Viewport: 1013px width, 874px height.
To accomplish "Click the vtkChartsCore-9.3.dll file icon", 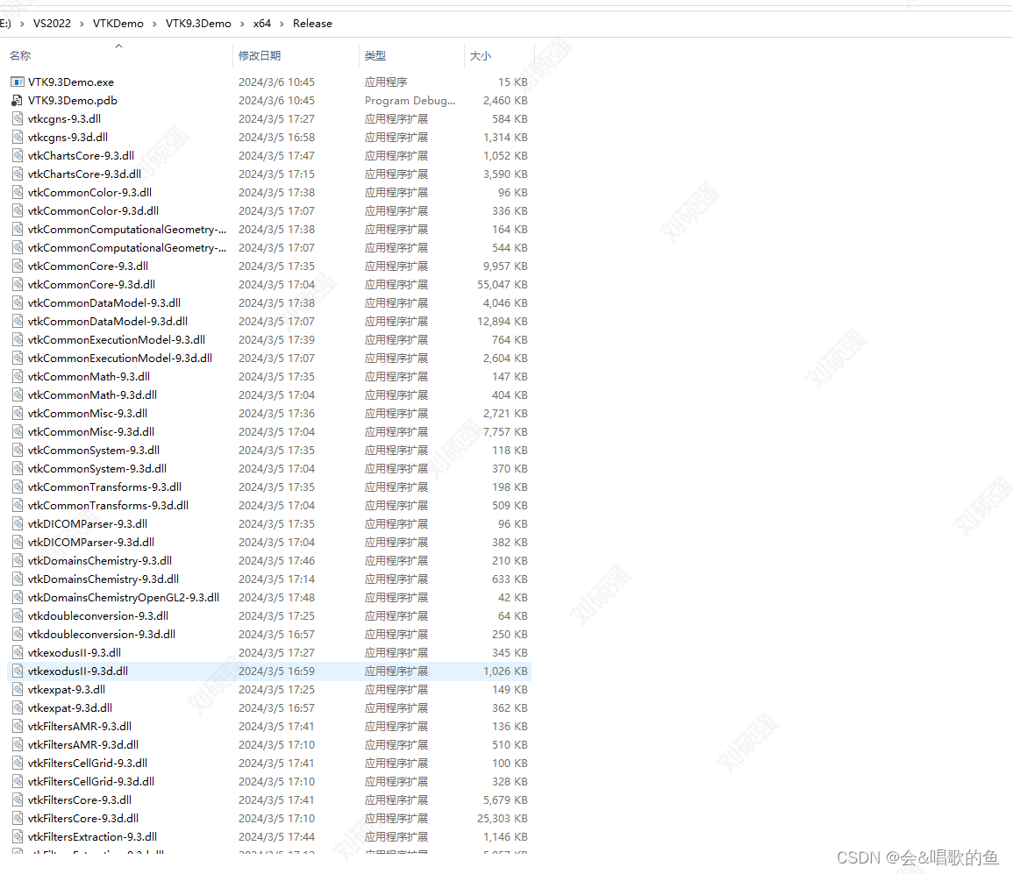I will pyautogui.click(x=17, y=155).
